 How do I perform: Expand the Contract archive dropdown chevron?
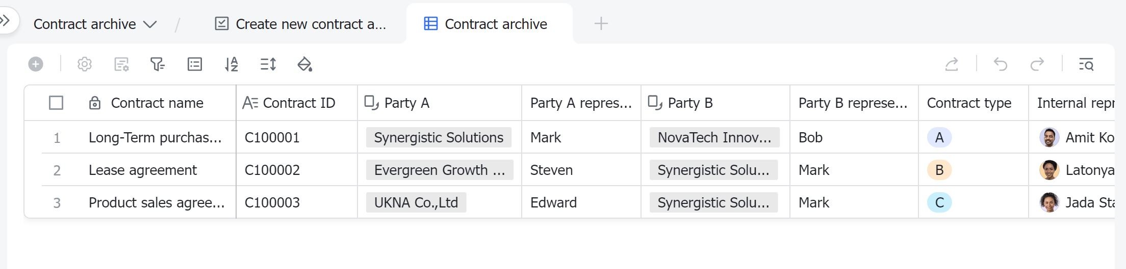[150, 24]
